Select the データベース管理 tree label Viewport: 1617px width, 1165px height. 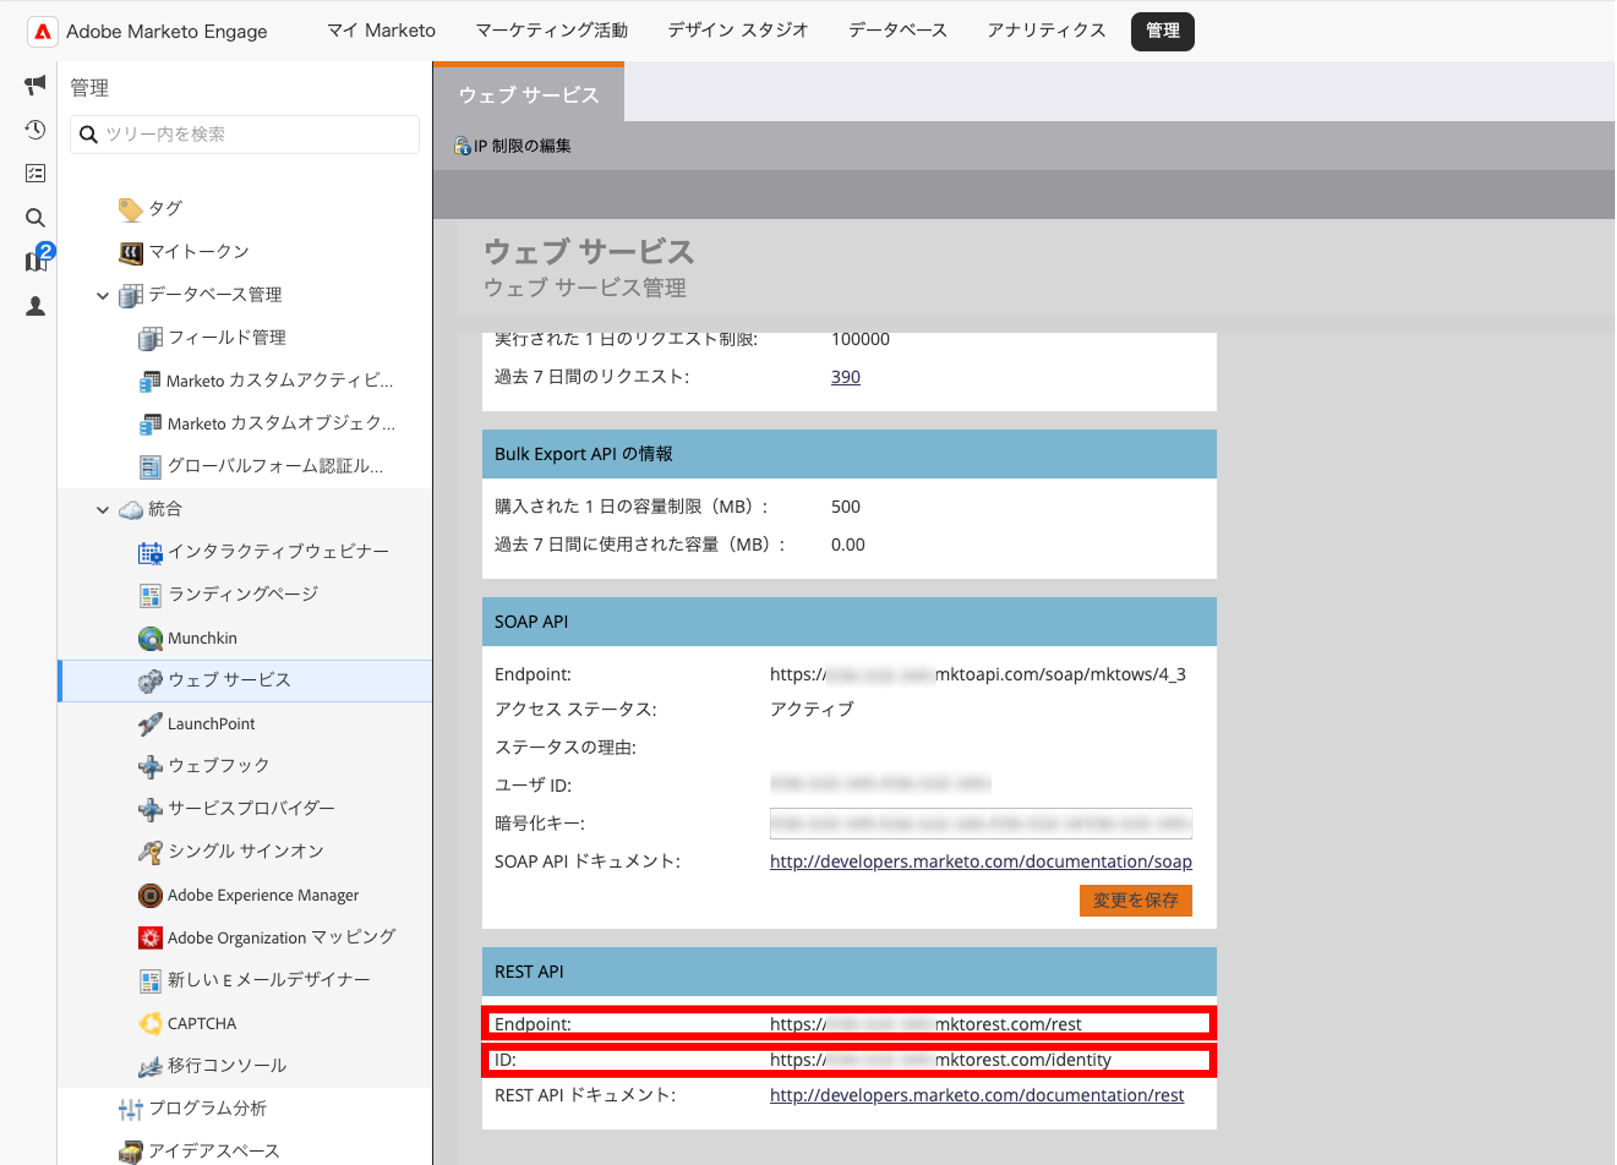point(215,295)
